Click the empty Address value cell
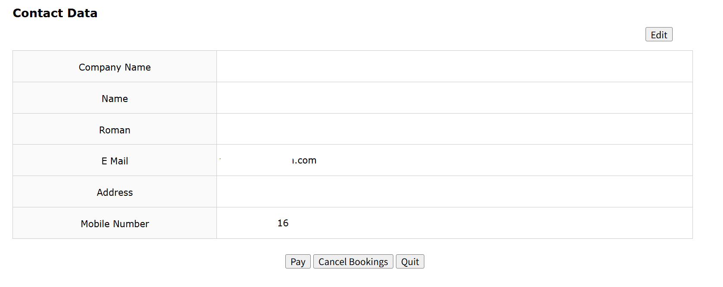Image resolution: width=723 pixels, height=287 pixels. 454,192
